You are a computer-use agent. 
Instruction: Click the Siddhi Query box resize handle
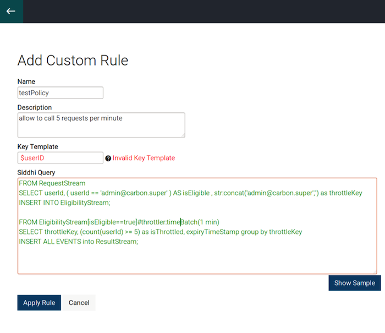[375, 272]
